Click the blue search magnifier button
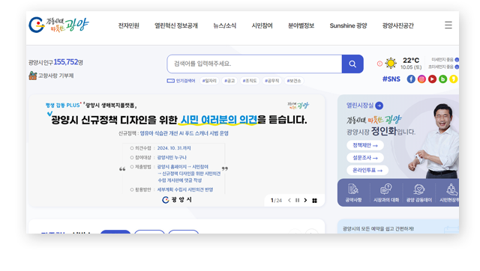 pos(352,64)
